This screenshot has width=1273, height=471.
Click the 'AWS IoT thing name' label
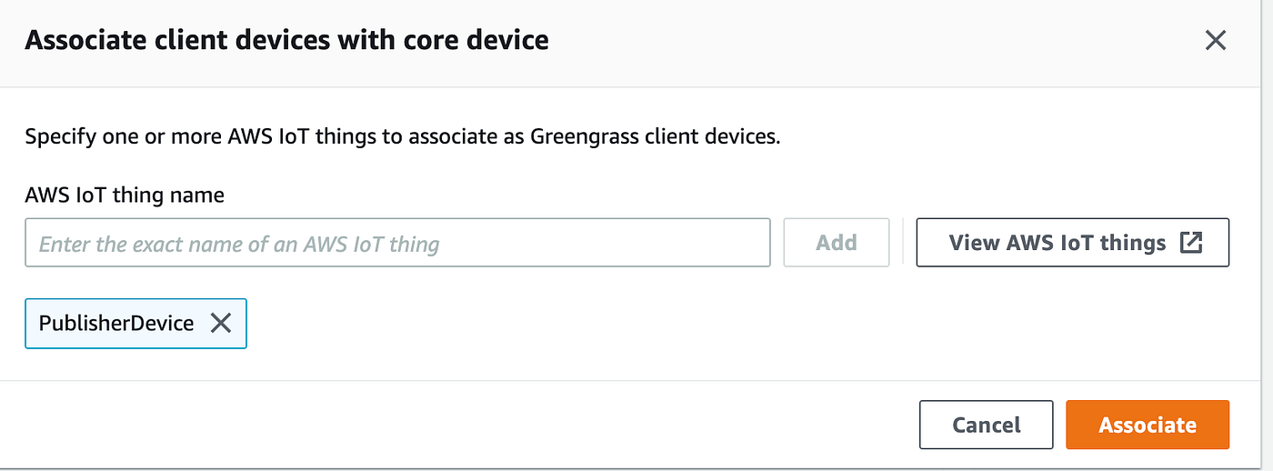point(125,195)
